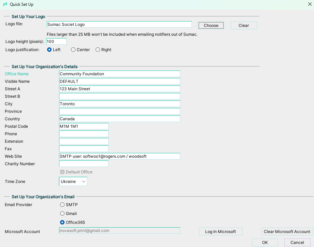Click the Office Name label

[x=17, y=74]
